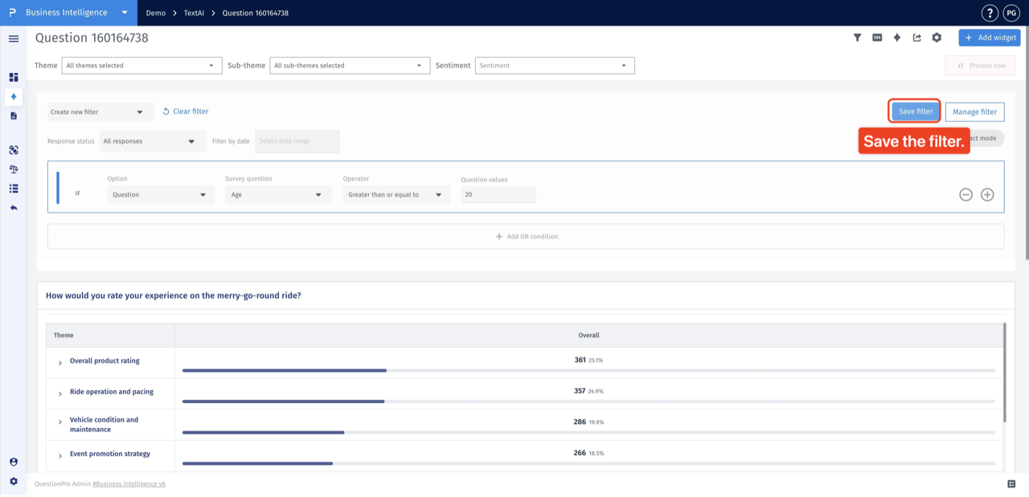Viewport: 1029px width, 497px height.
Task: Click the sparkle AI icon in top toolbar
Action: [x=897, y=38]
